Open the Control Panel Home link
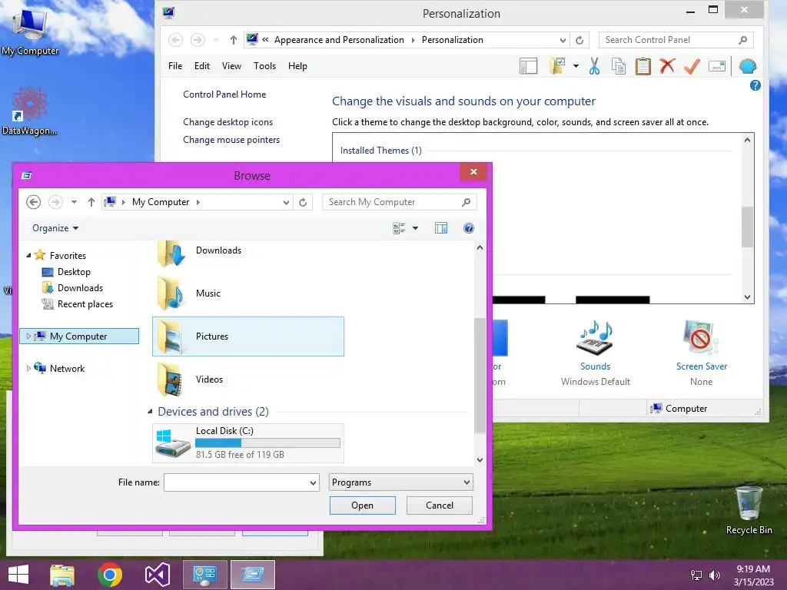Screen dimensions: 787x590 tap(224, 94)
